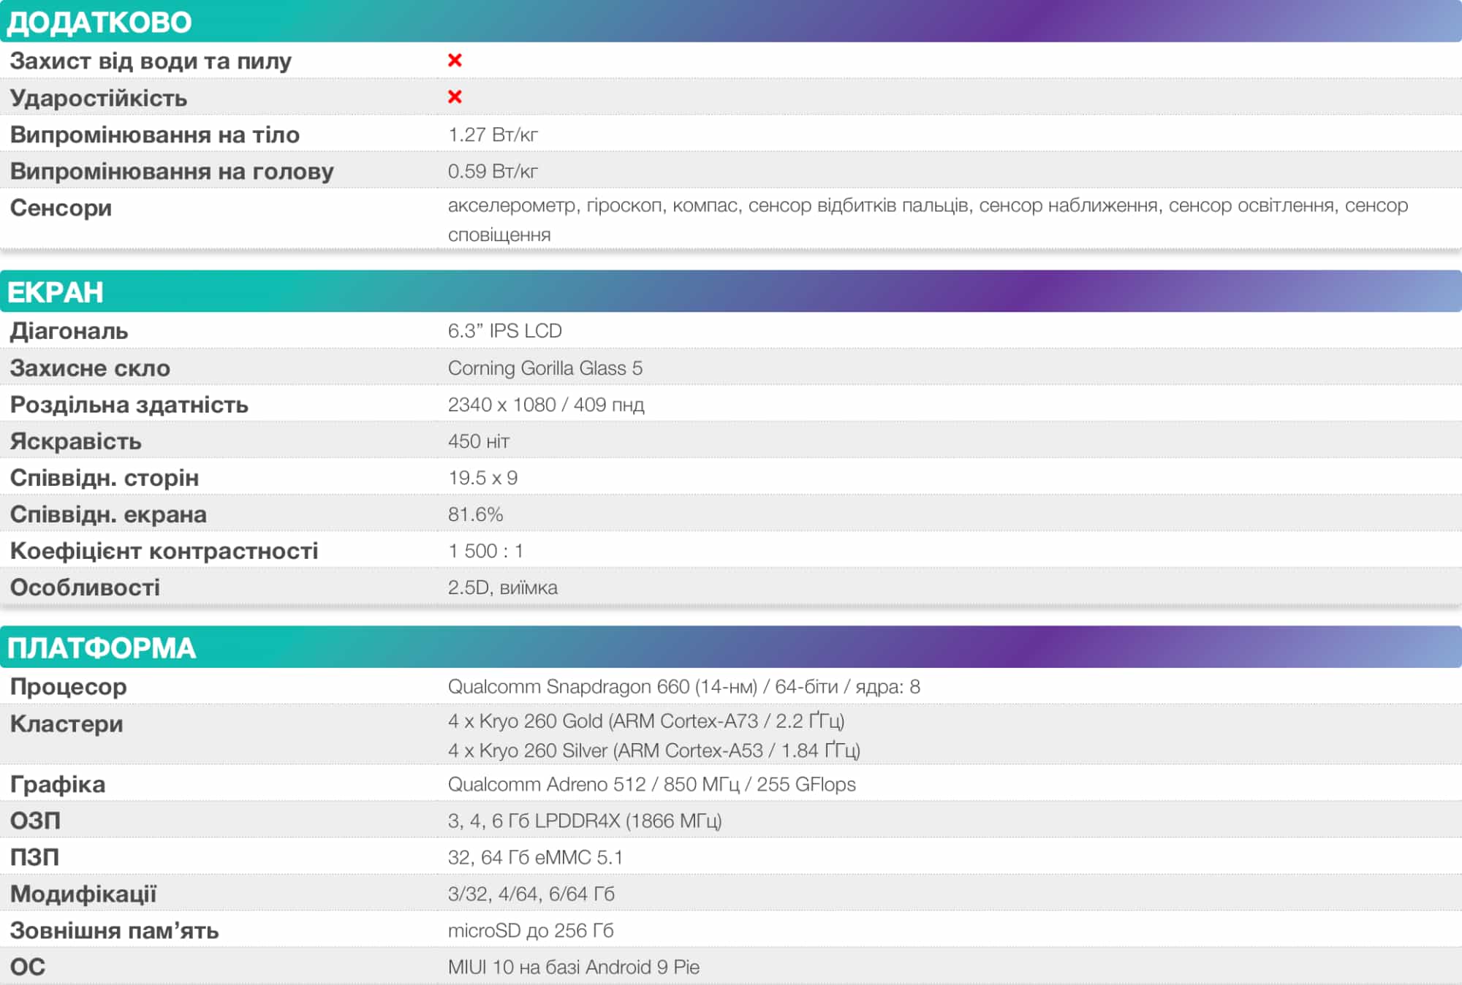Click red X next to water and dust protection

(x=455, y=61)
